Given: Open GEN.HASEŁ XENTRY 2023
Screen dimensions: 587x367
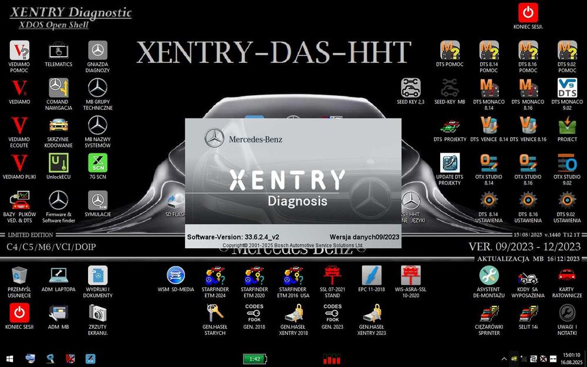Looking at the screenshot, I should coord(372,313).
